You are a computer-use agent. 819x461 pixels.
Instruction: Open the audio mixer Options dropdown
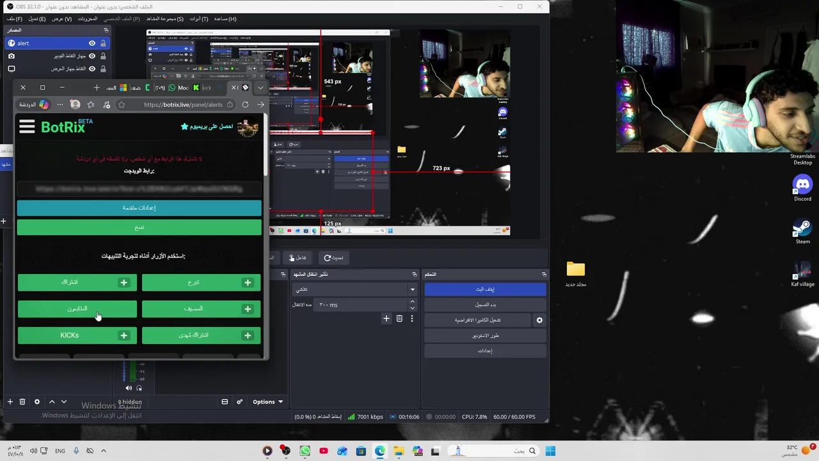pyautogui.click(x=267, y=401)
